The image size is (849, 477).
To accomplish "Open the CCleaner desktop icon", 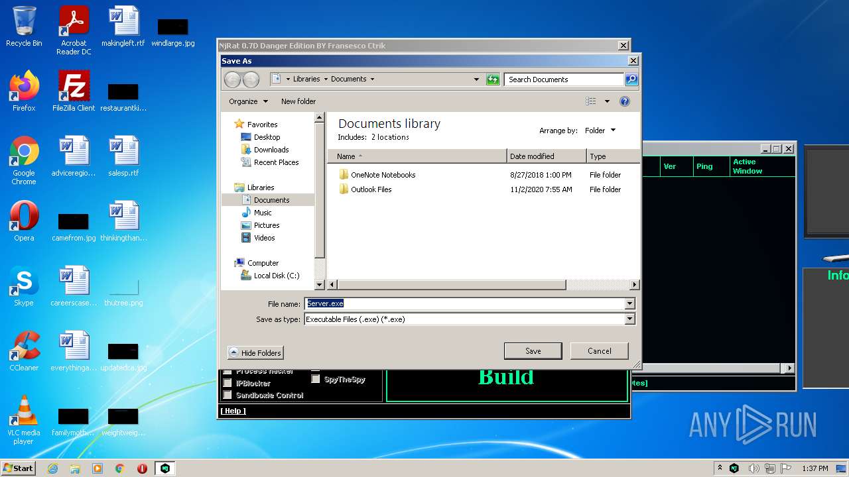I will coord(24,351).
